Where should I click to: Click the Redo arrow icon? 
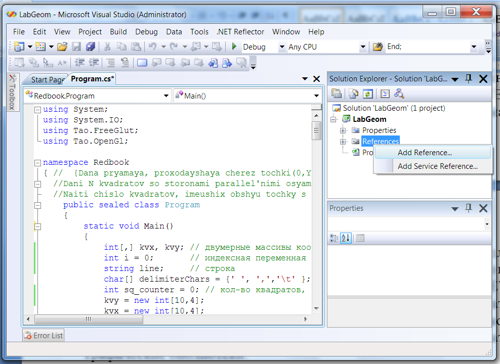pyautogui.click(x=174, y=47)
